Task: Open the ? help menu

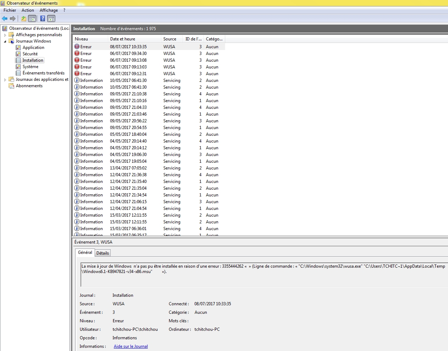Action: [64, 10]
